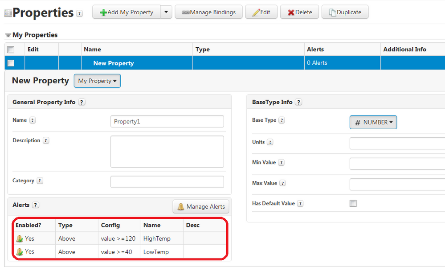
Task: Click help icon next to Name label
Action: [33, 120]
